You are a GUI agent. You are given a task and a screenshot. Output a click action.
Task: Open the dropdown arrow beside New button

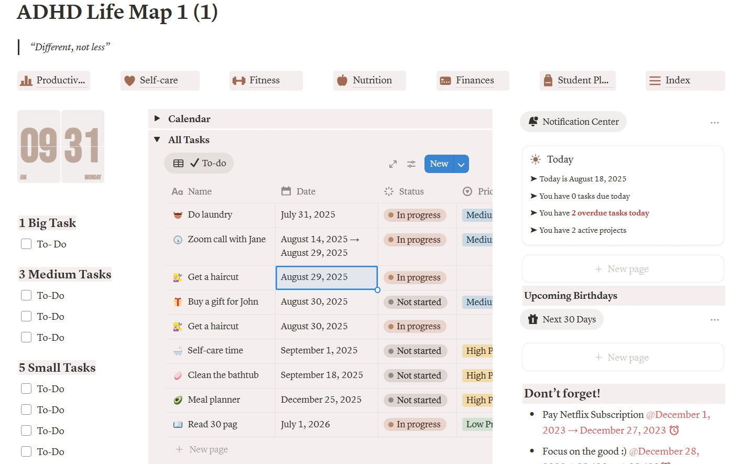461,164
